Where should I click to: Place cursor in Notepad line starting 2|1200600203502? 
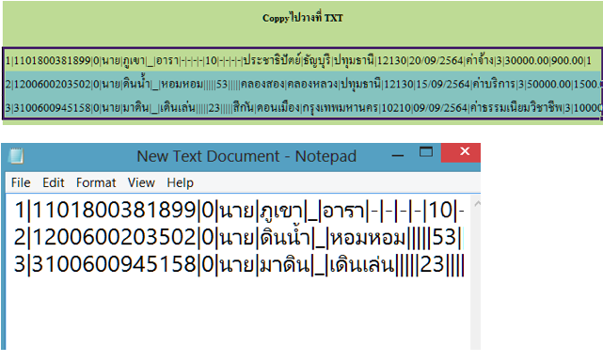click(238, 238)
